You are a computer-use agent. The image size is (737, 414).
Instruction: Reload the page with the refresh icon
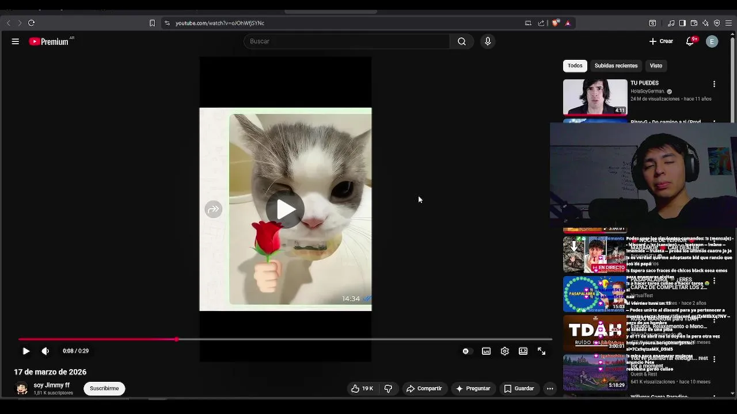coord(31,23)
